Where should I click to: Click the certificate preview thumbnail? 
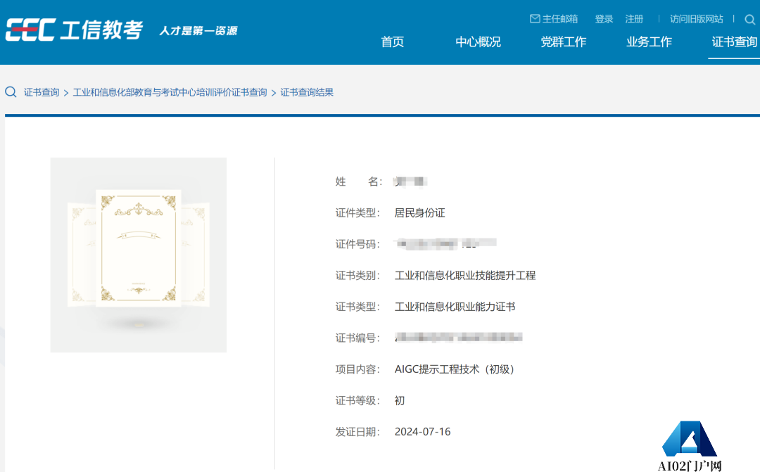coord(139,255)
